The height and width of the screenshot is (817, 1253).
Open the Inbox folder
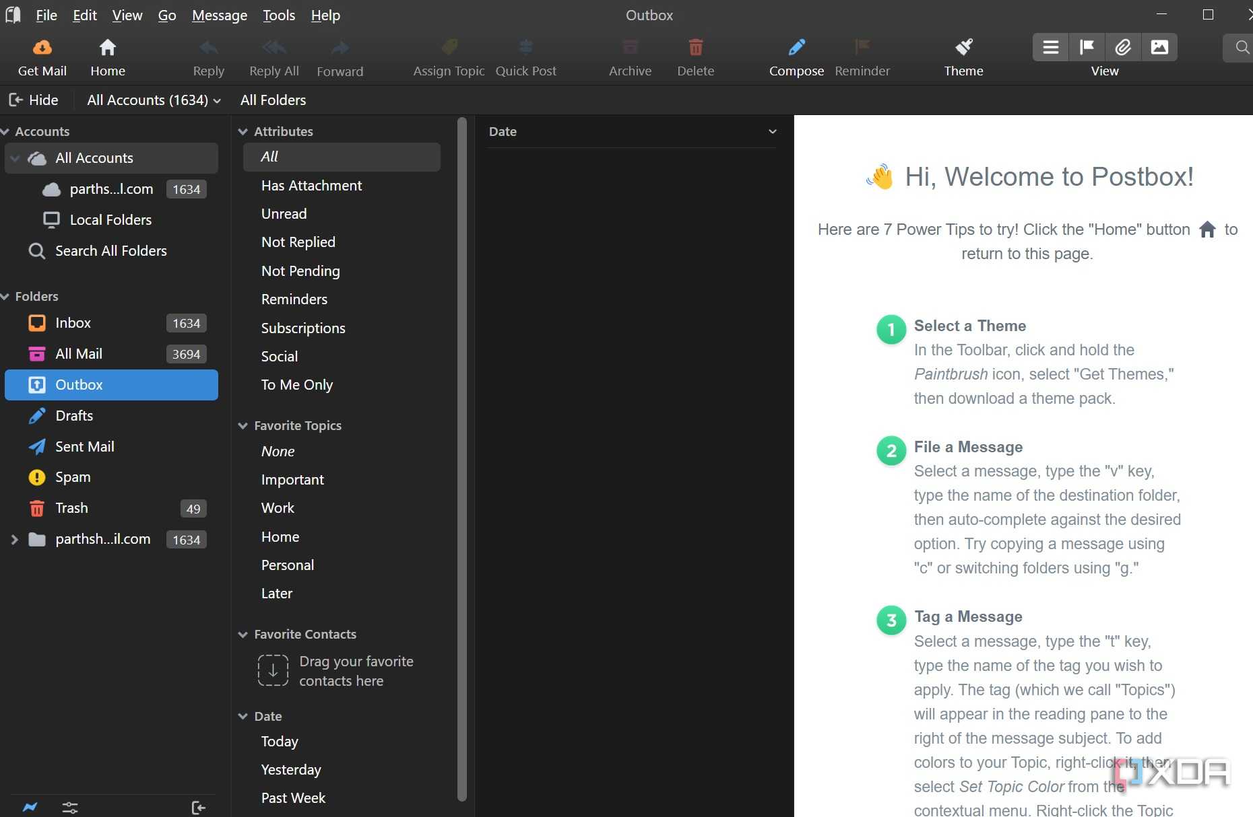pyautogui.click(x=111, y=323)
